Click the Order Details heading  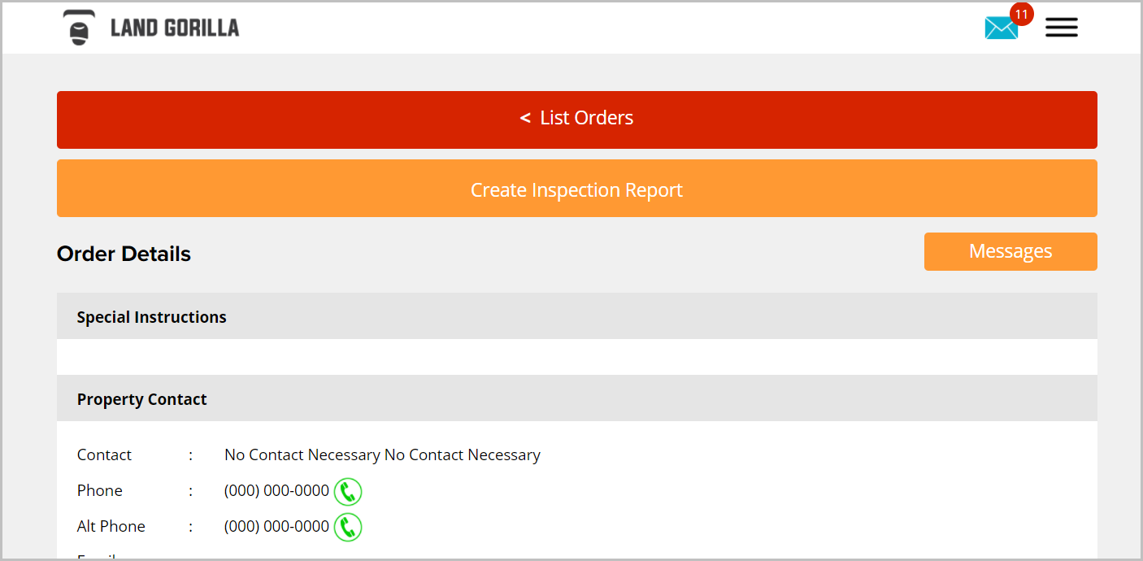pos(124,254)
